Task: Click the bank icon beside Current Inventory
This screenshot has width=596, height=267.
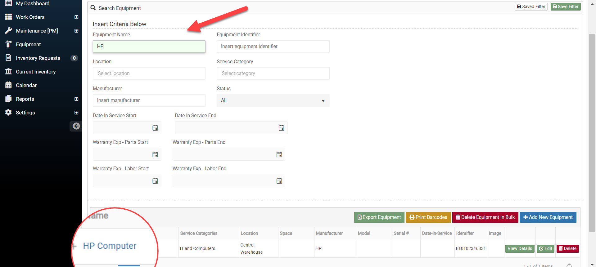Action: click(x=8, y=71)
